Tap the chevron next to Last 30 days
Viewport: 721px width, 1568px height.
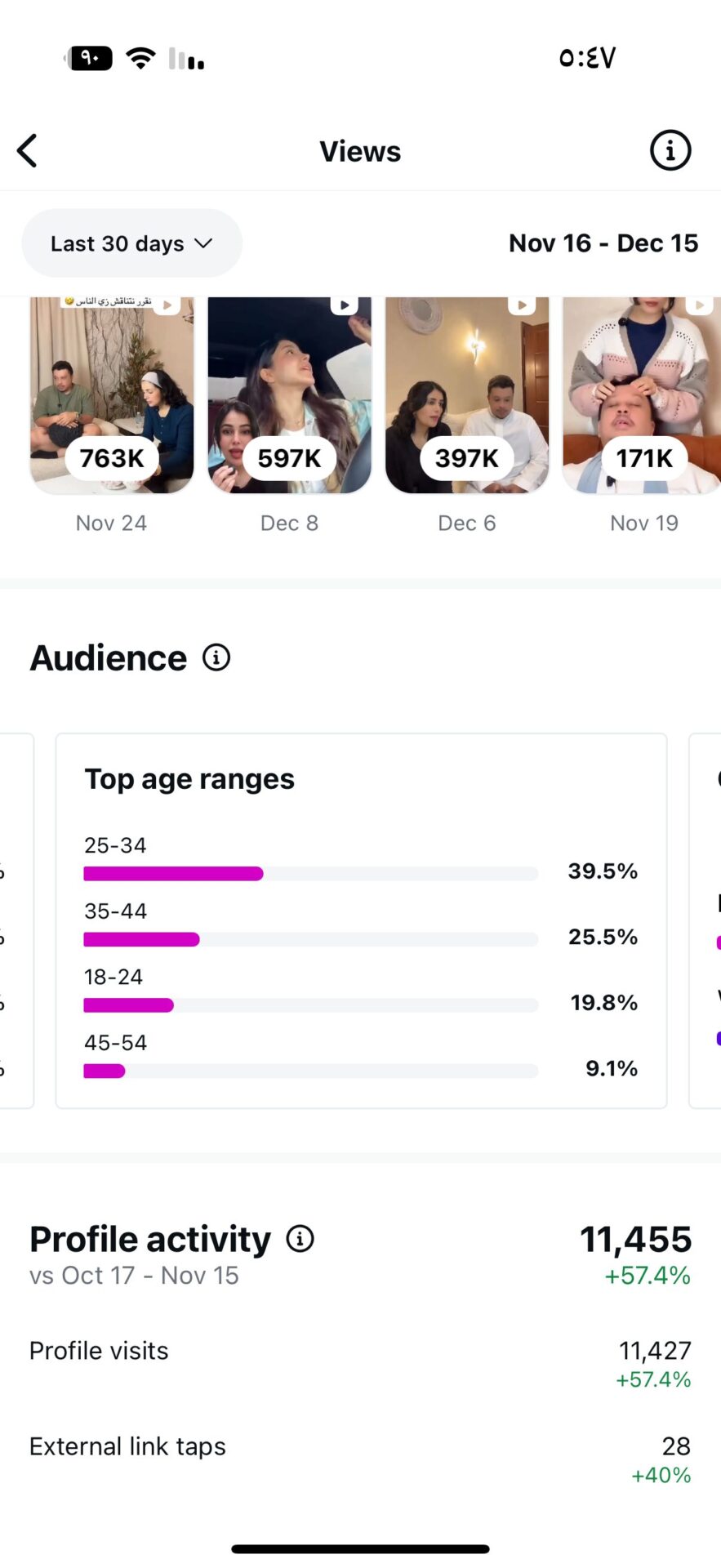point(203,243)
